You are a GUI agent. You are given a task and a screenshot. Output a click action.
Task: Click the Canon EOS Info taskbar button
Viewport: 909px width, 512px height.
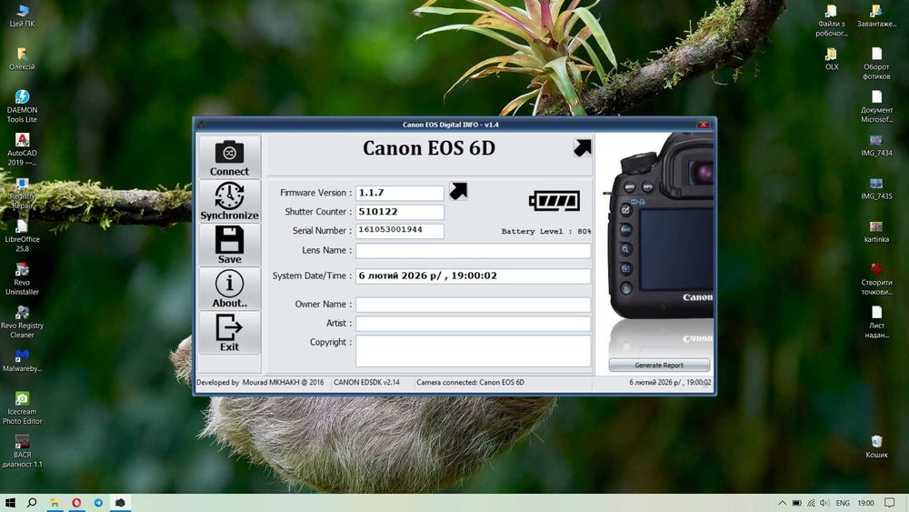coord(120,503)
